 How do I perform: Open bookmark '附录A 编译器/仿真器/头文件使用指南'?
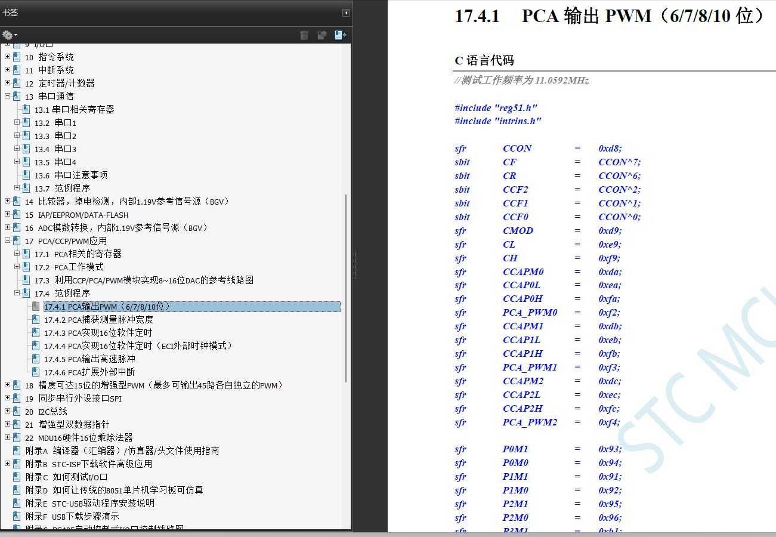coord(122,451)
